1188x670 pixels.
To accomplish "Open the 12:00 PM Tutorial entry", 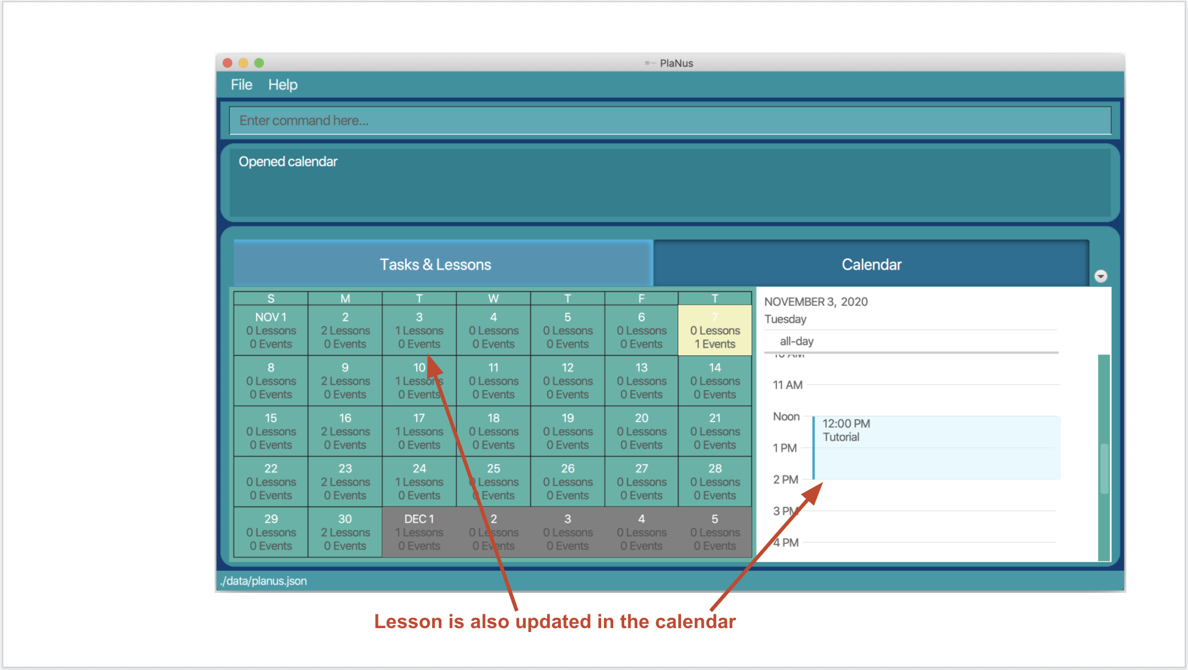I will coord(936,447).
